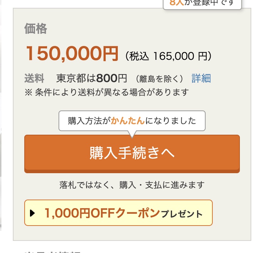Click the 150,000円 price amount
The height and width of the screenshot is (253, 257).
71,54
